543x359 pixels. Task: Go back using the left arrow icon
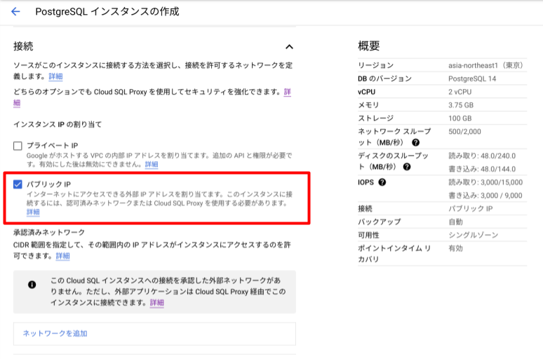(x=15, y=11)
